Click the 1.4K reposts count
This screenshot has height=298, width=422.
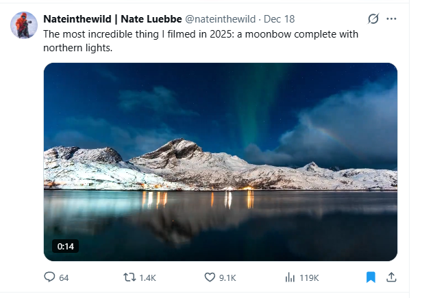pyautogui.click(x=148, y=278)
